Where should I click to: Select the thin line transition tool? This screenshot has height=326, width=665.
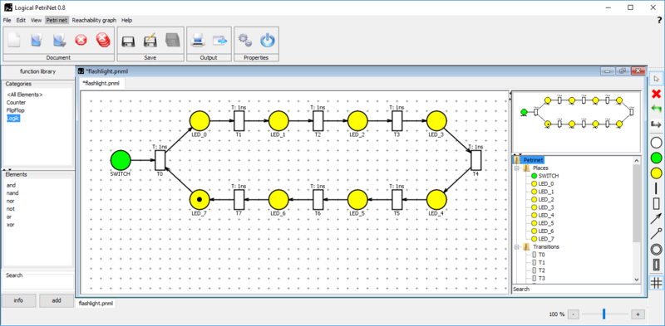click(656, 188)
